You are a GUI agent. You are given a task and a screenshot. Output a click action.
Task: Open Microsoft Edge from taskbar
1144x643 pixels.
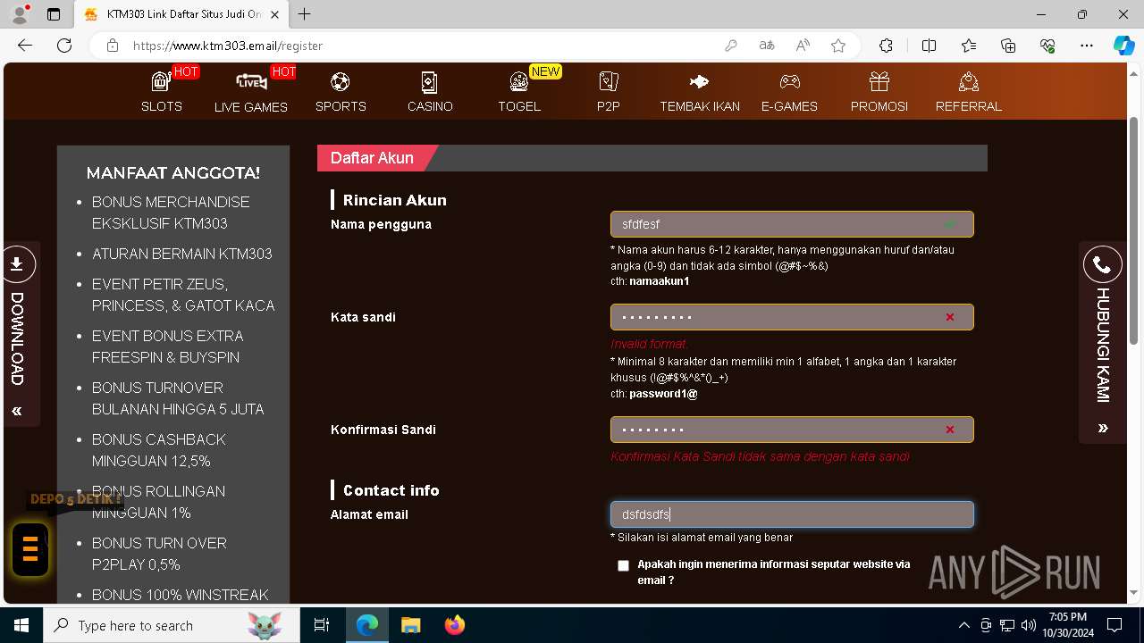367,625
